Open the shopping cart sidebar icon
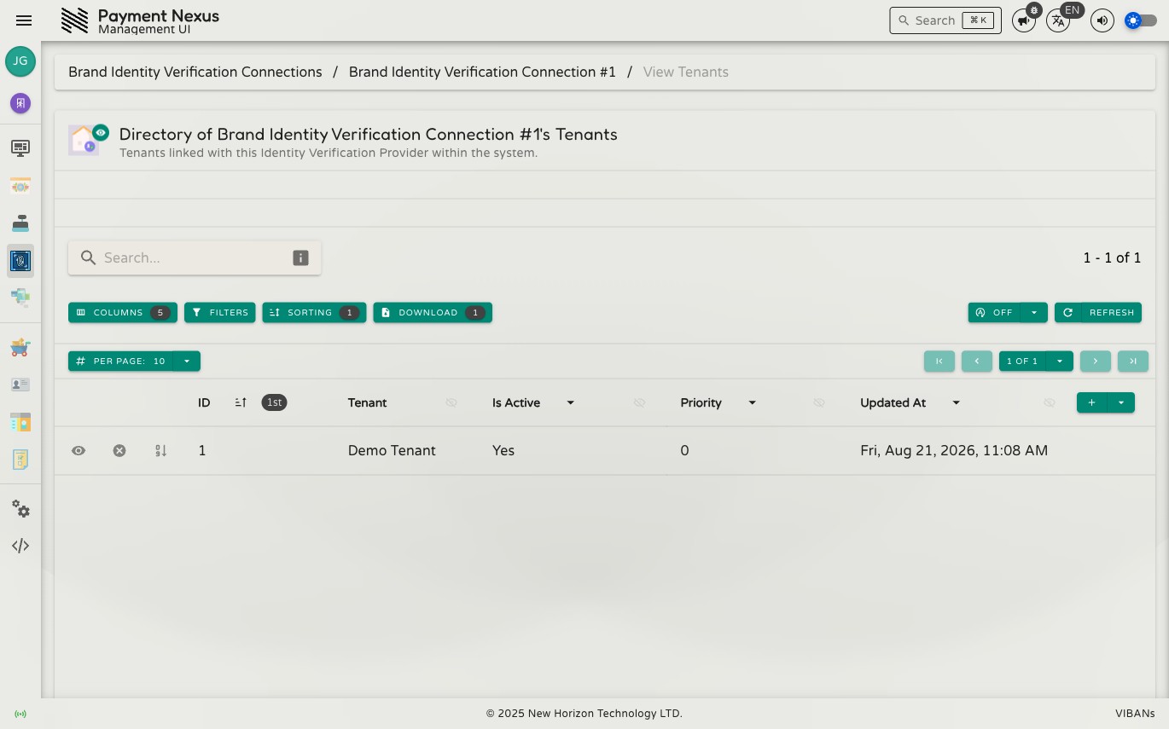This screenshot has height=729, width=1169. point(20,347)
